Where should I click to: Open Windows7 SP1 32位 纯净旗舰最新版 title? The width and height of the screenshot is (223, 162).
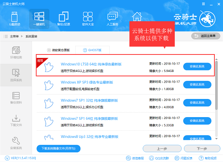coord(89,100)
